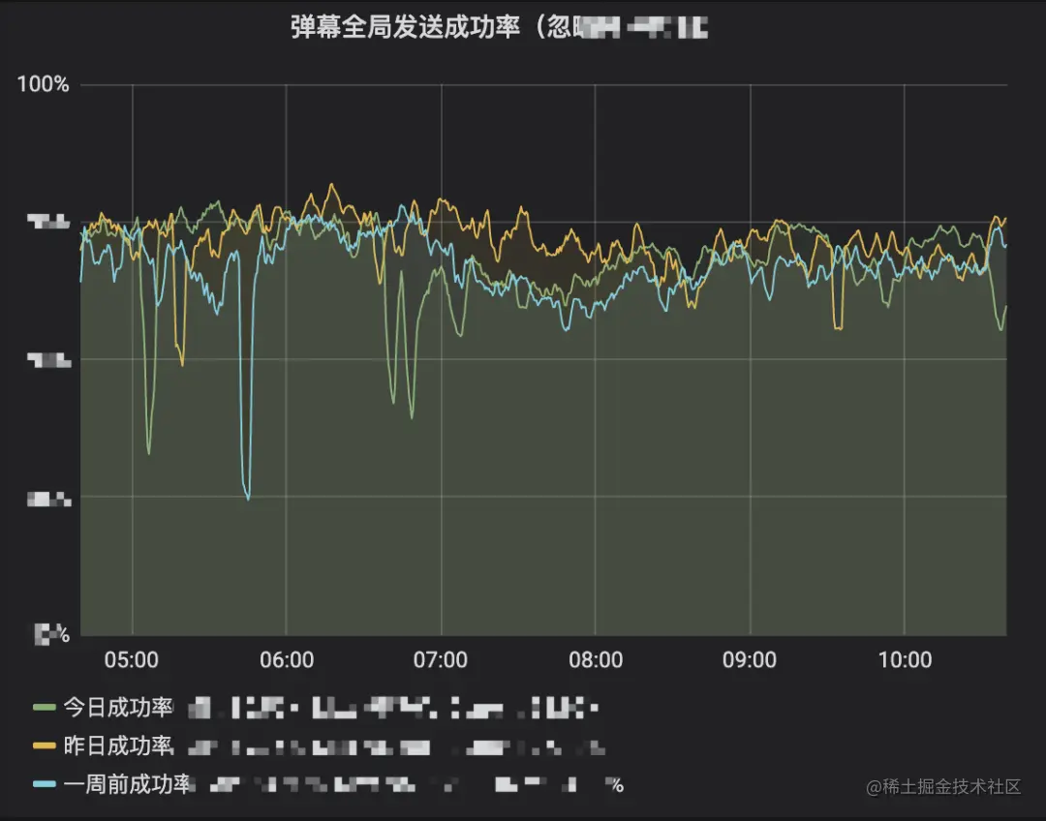The image size is (1046, 821).
Task: Click the 10:00 time axis label
Action: coord(905,659)
